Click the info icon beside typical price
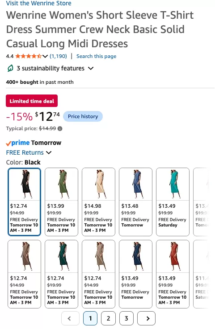The image size is (215, 329). click(60, 129)
